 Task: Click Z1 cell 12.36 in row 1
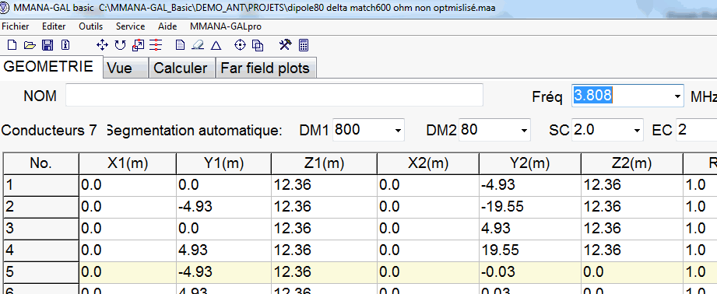pyautogui.click(x=324, y=185)
